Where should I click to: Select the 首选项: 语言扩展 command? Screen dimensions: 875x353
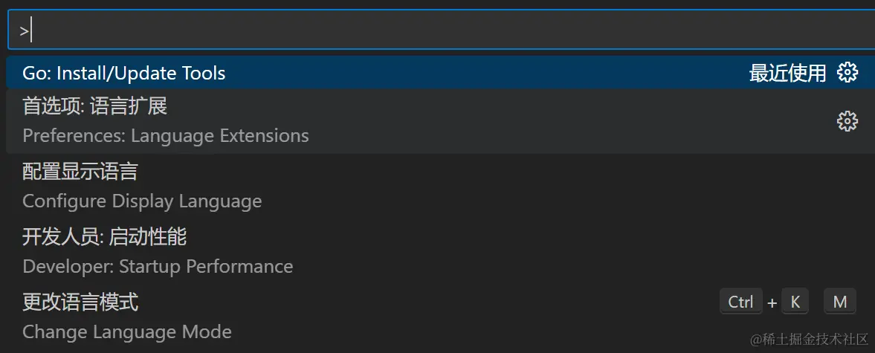point(441,121)
